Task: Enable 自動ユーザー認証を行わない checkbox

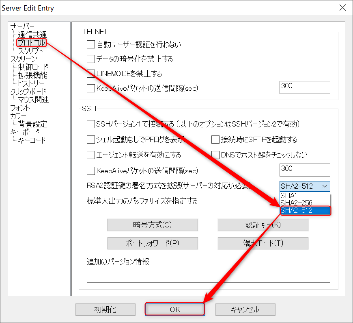Action: coord(91,44)
